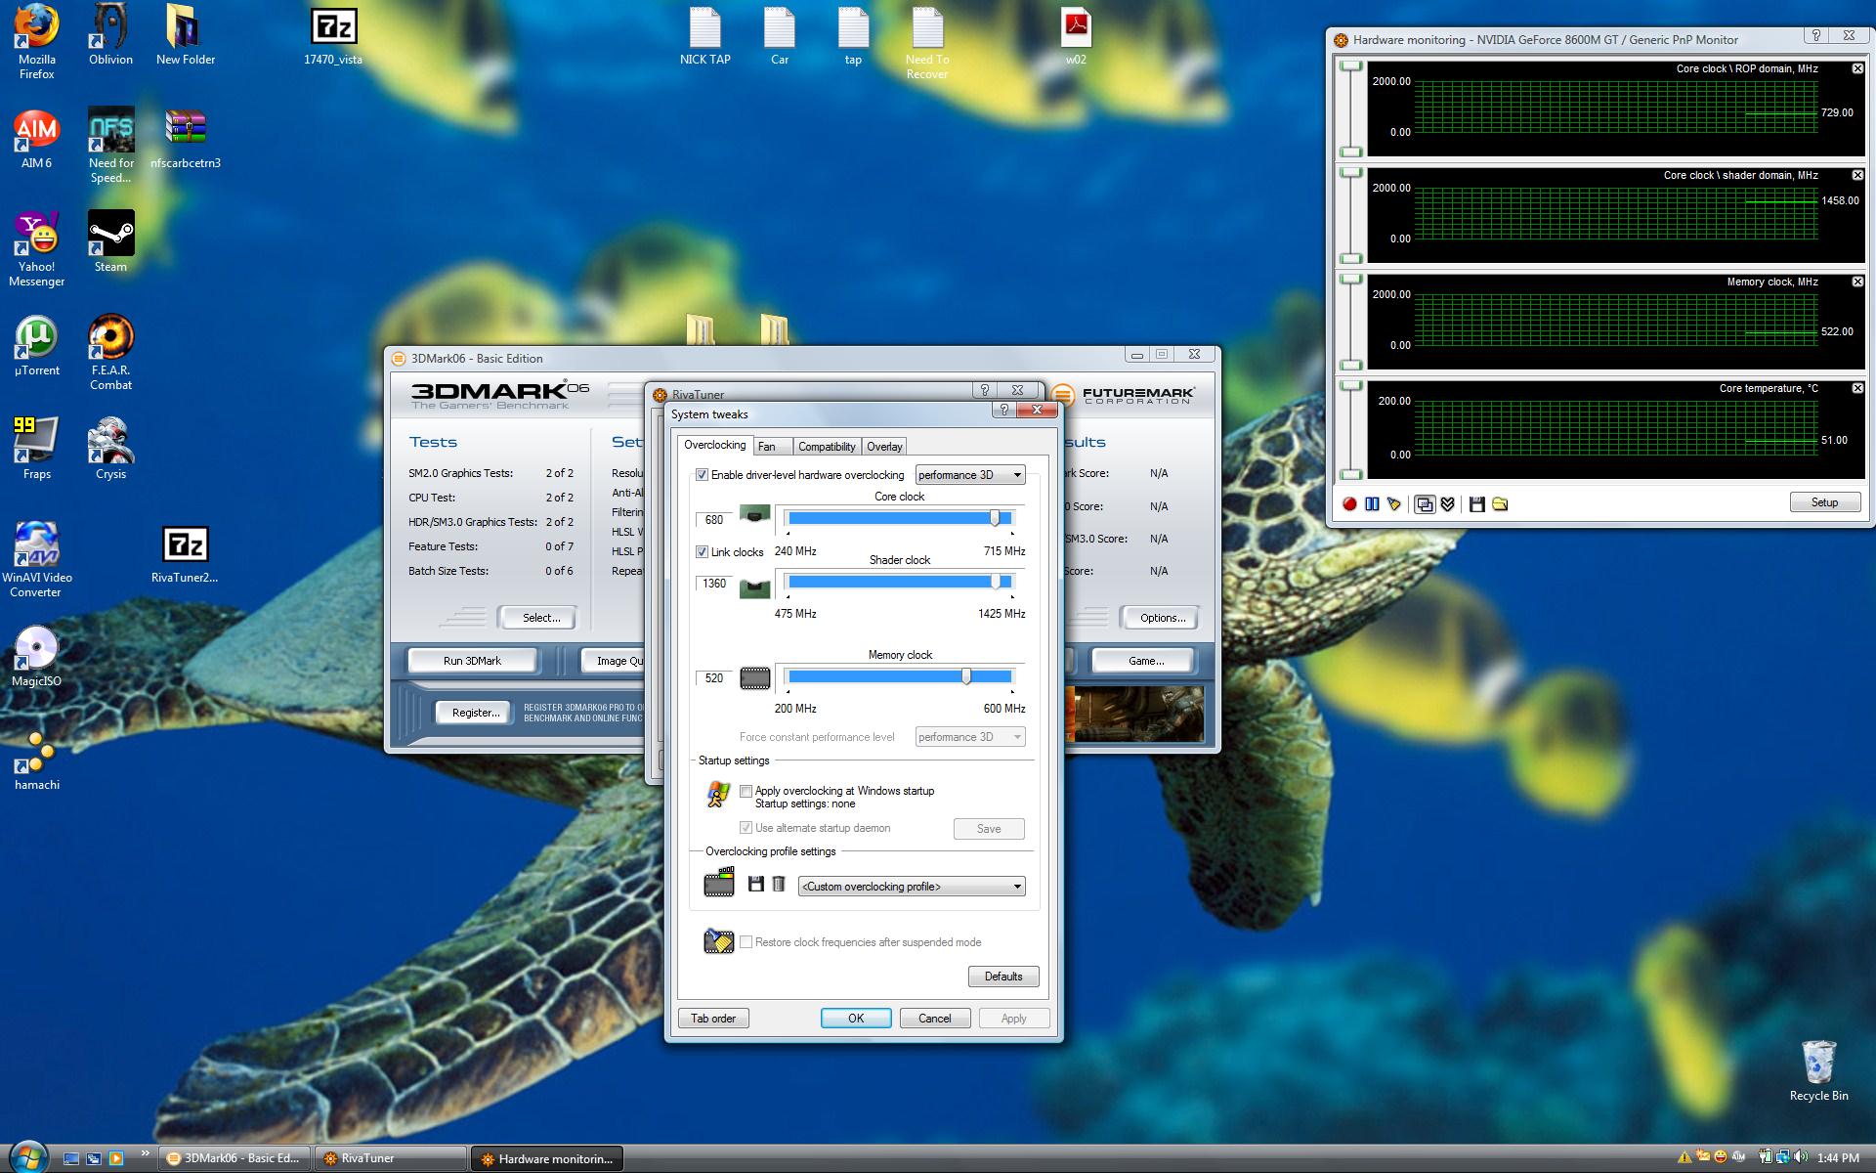Save overclocking profile with the floppy disk icon

coord(755,885)
